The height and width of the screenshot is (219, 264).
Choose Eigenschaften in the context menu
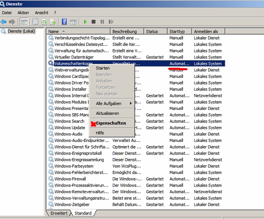point(112,123)
